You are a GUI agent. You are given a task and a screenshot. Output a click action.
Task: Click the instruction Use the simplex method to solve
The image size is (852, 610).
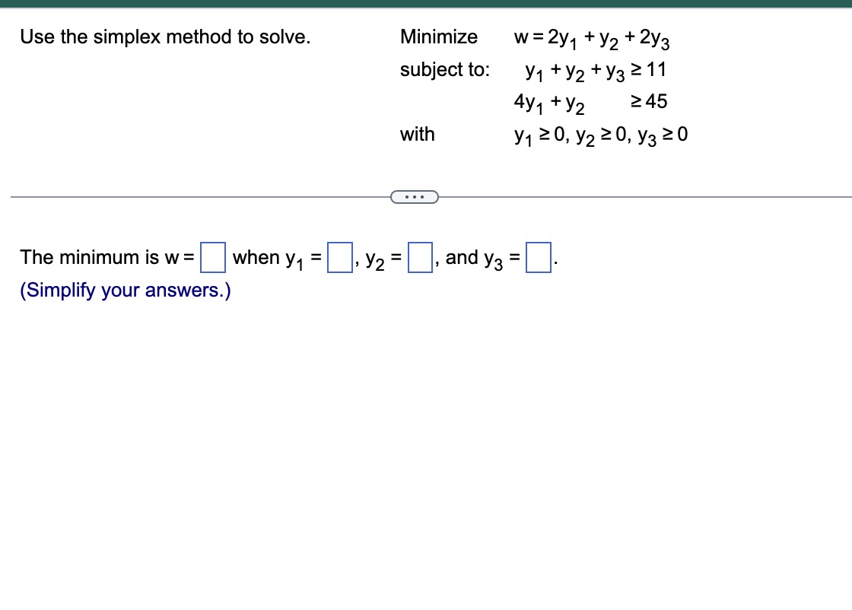click(166, 37)
